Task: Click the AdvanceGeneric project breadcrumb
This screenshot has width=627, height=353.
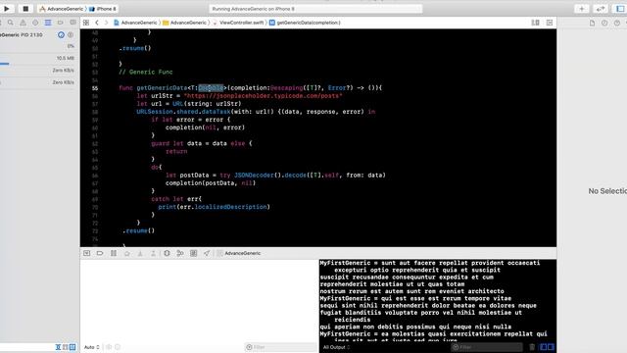Action: (x=135, y=23)
